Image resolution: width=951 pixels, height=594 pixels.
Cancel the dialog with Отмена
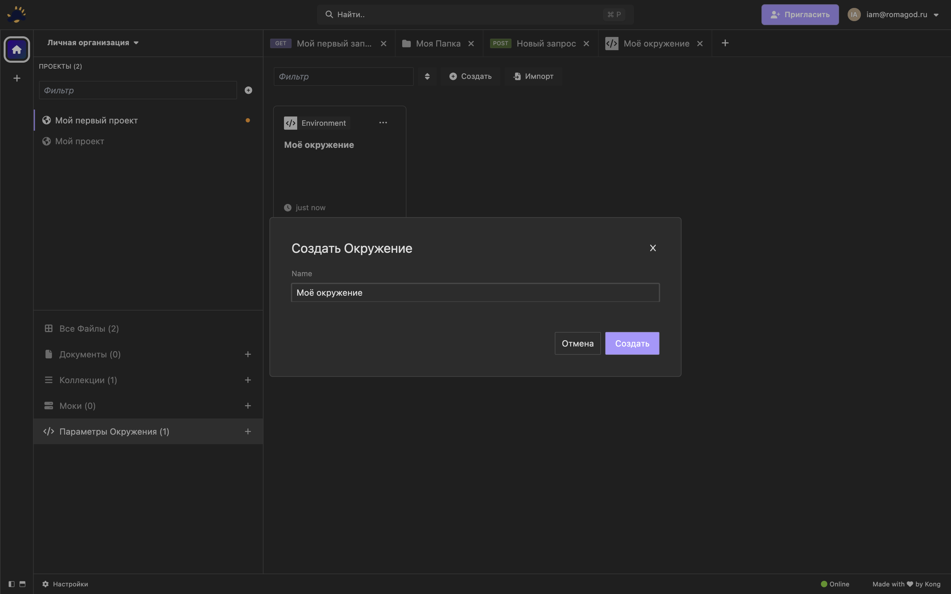tap(577, 343)
